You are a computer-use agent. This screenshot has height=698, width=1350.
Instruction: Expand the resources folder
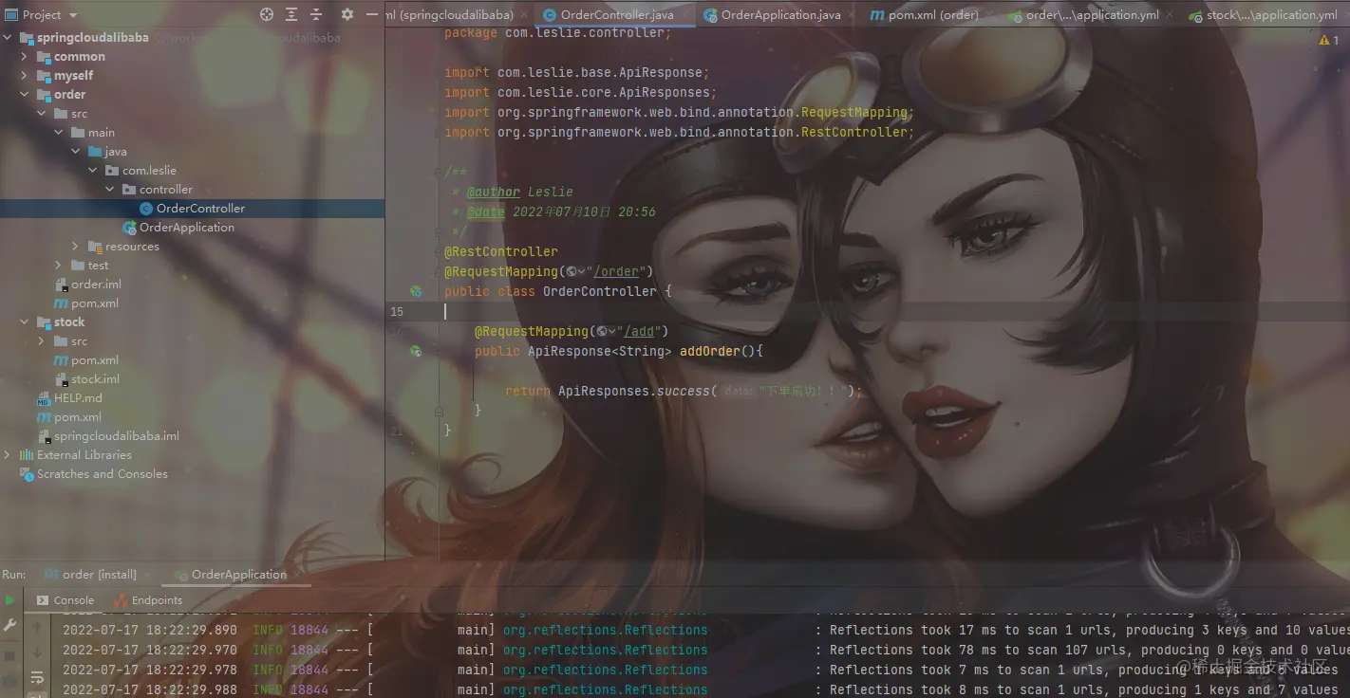(76, 247)
